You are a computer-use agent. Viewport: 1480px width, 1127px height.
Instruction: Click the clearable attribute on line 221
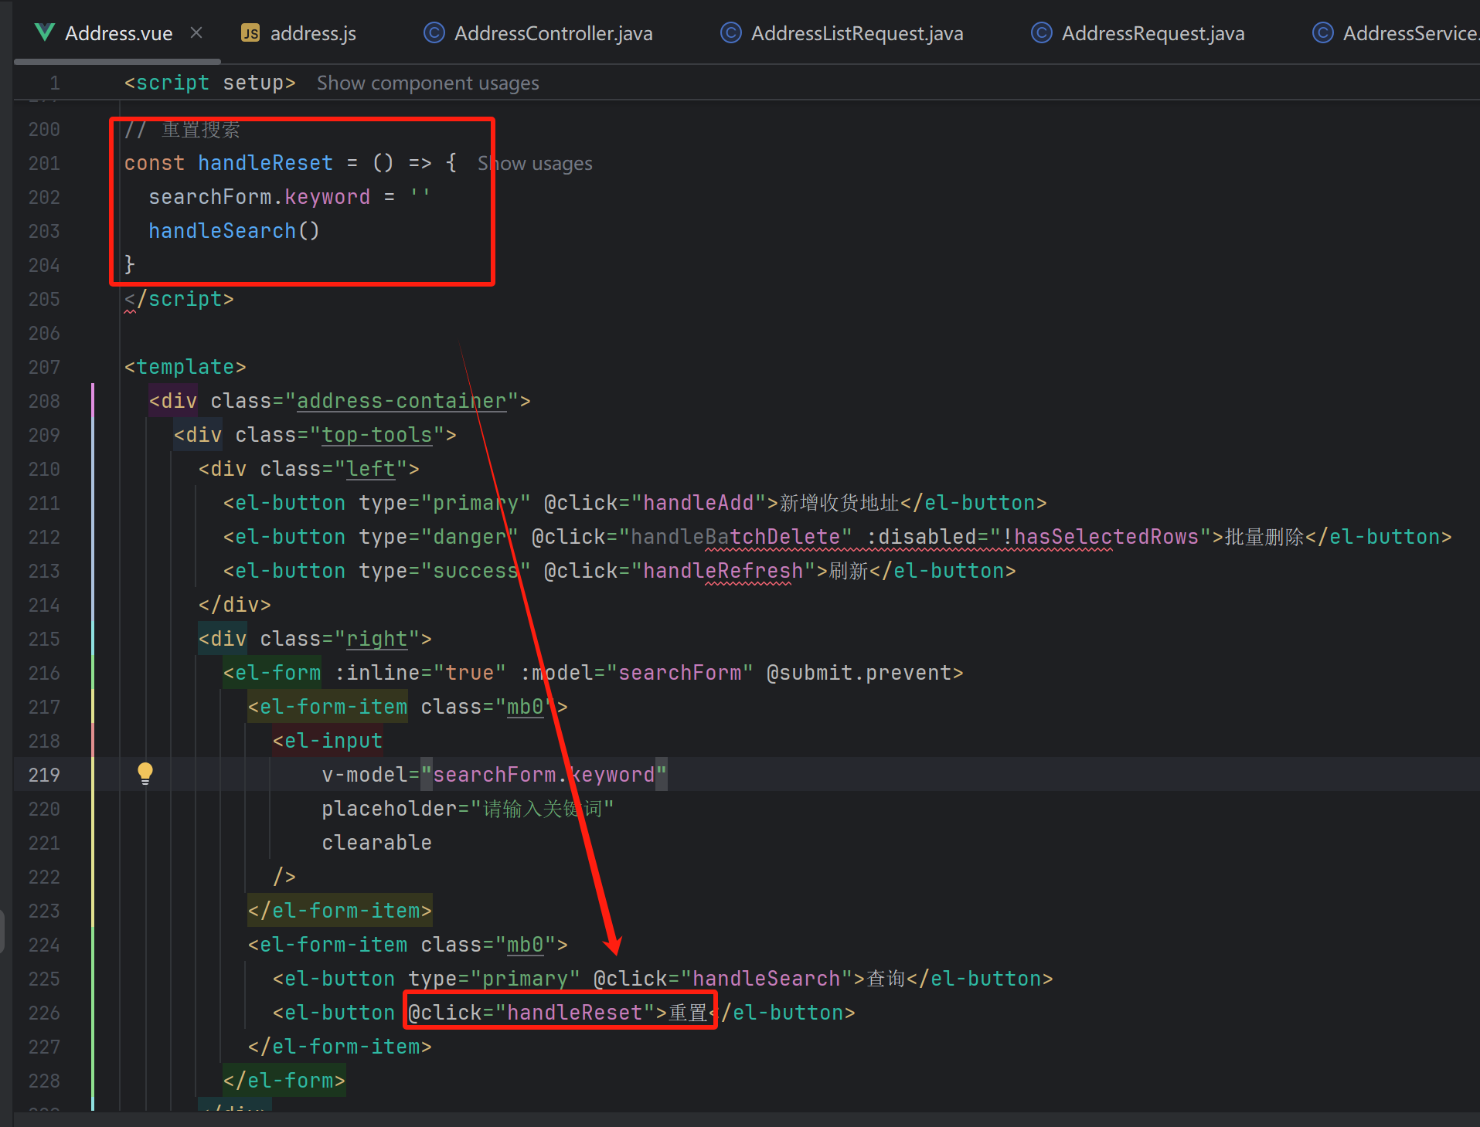[376, 843]
